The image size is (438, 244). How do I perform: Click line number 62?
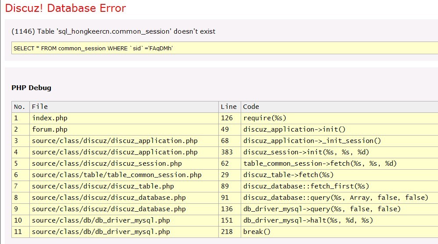pyautogui.click(x=229, y=164)
